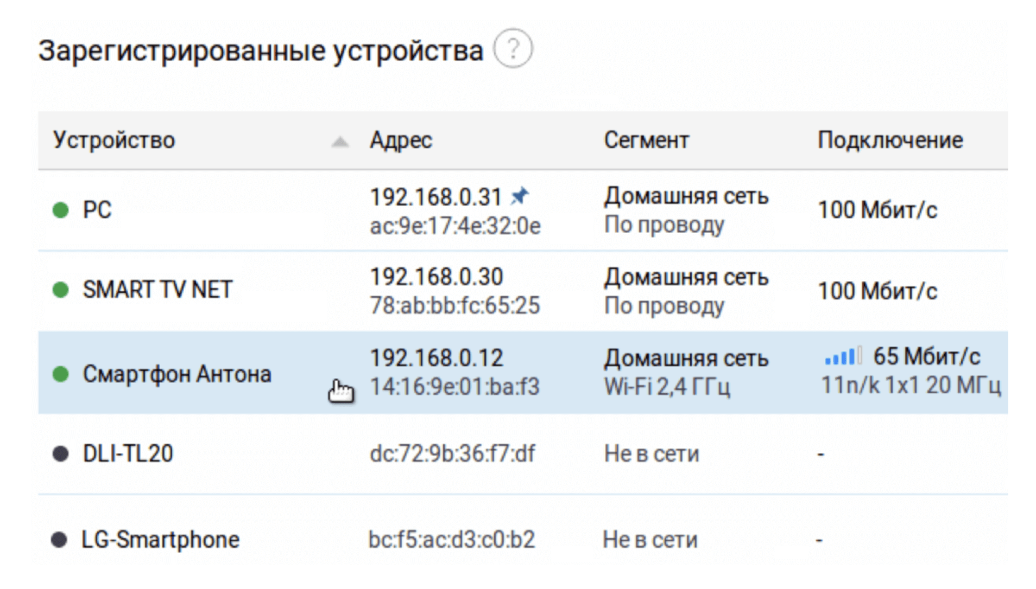Click the gray status dot for LG-Smartphone

[x=59, y=540]
